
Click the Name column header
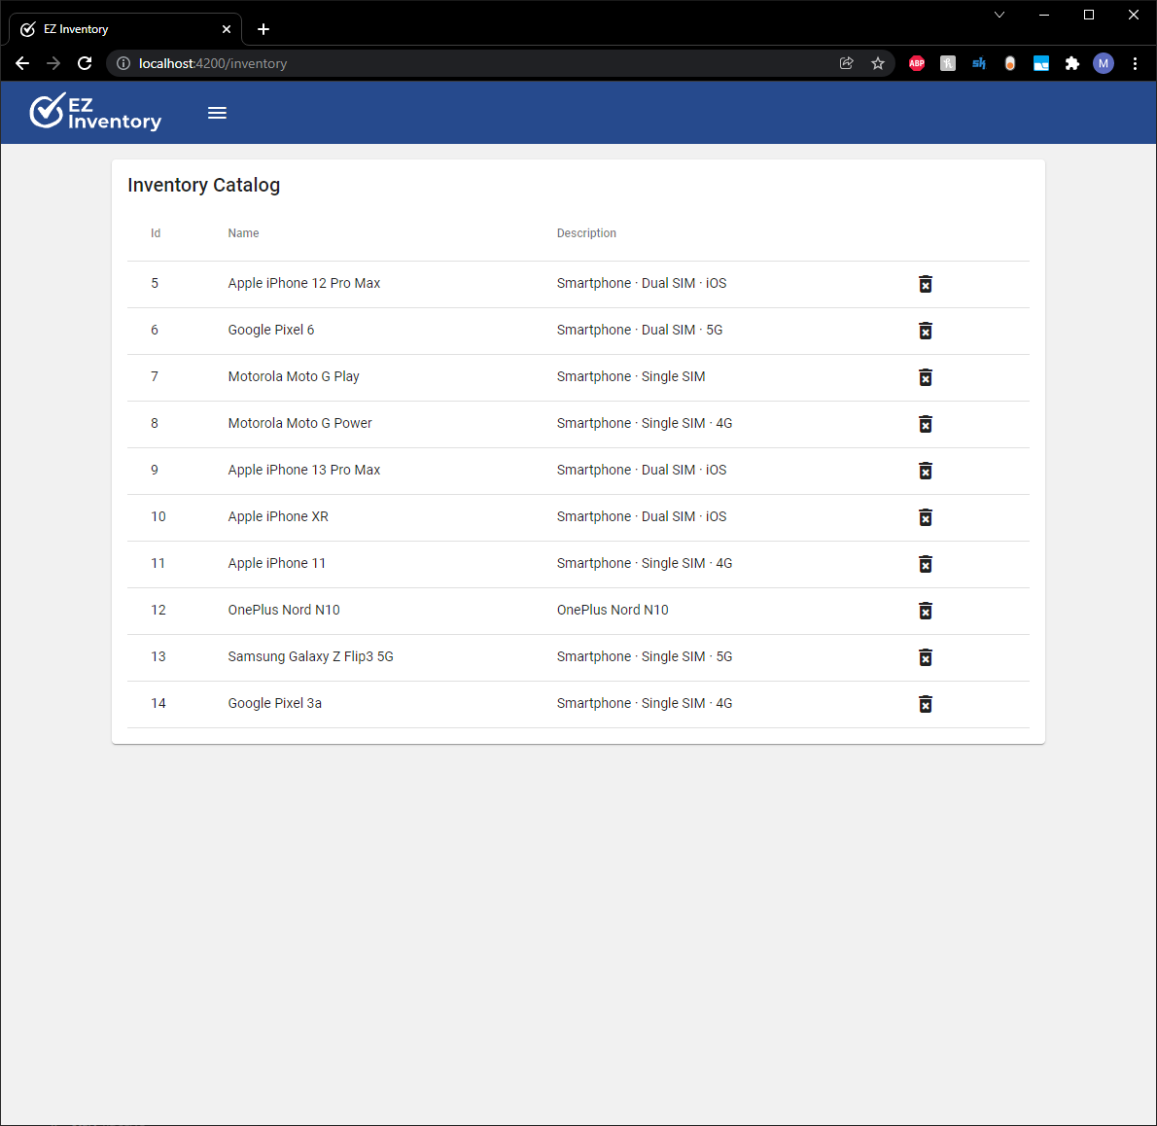tap(243, 233)
